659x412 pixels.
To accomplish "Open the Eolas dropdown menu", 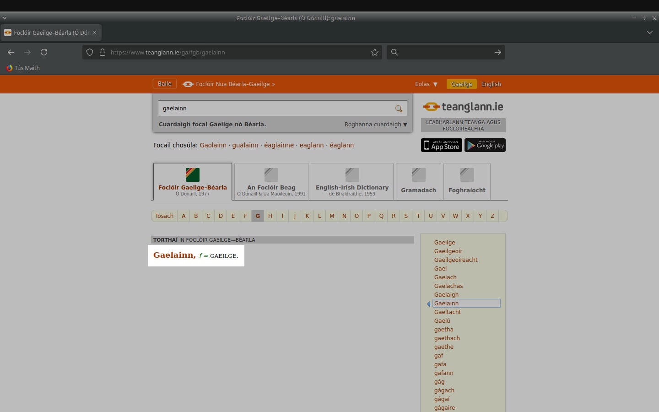I will click(x=426, y=84).
